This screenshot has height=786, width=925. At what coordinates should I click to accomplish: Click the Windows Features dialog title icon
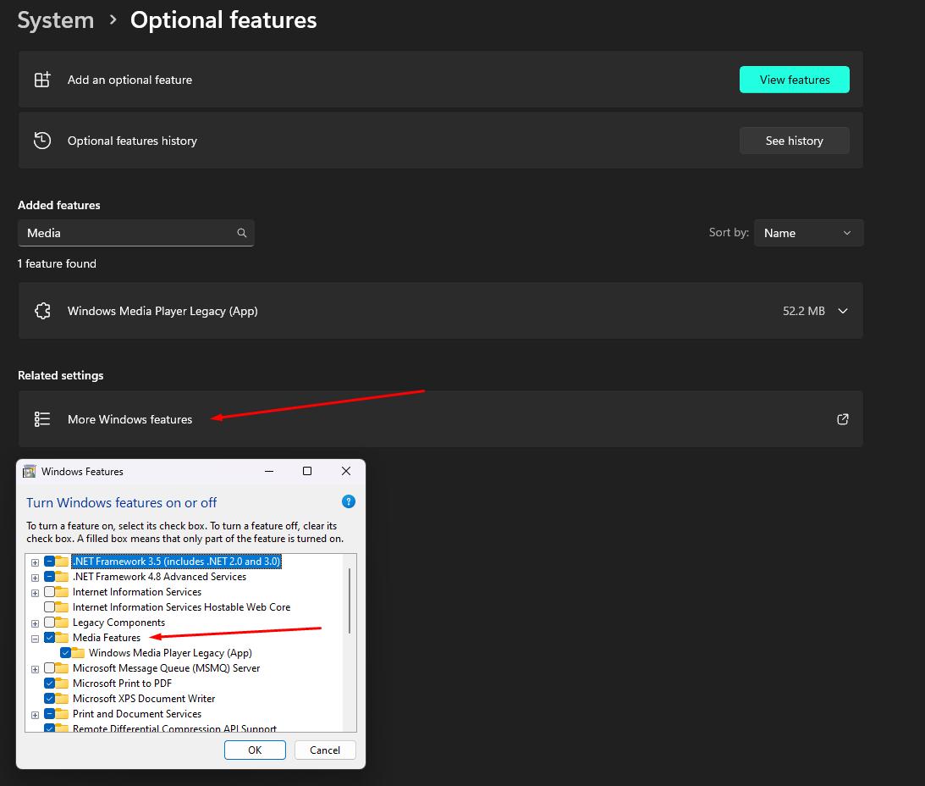pyautogui.click(x=30, y=472)
